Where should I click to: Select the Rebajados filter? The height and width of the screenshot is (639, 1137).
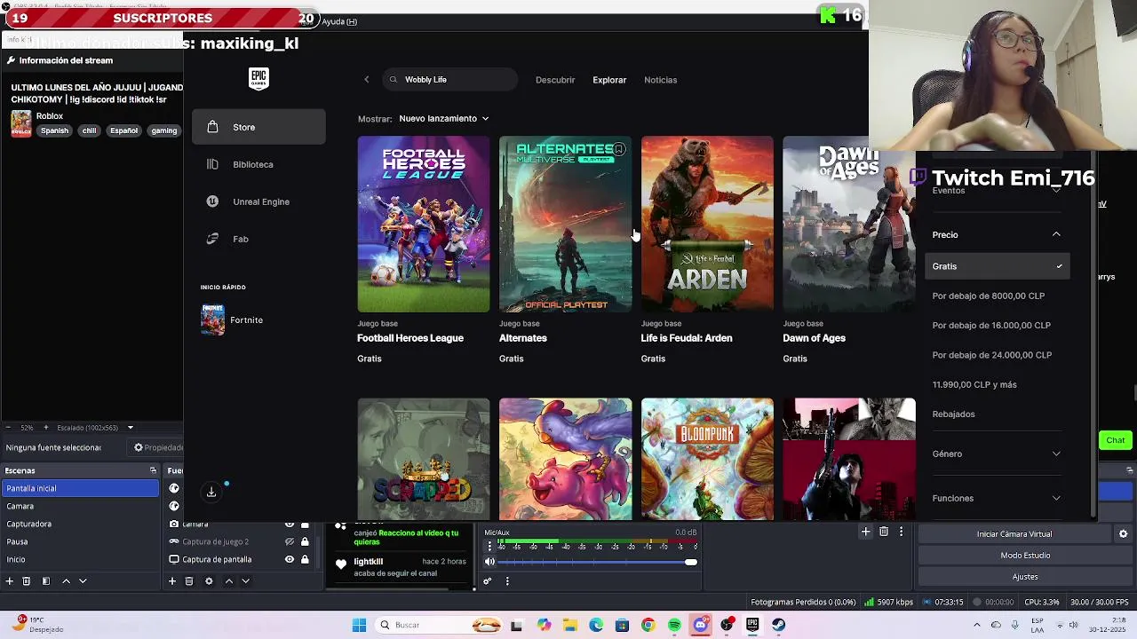pyautogui.click(x=953, y=414)
